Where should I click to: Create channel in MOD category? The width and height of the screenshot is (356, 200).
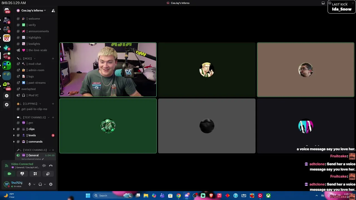[53, 58]
